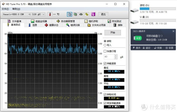Click the green 安全 USB status icon
The width and height of the screenshot is (177, 112).
pyautogui.click(x=137, y=38)
